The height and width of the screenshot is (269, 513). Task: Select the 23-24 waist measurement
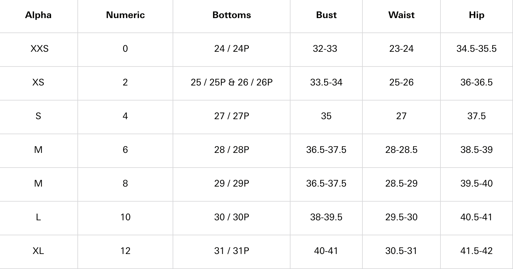(x=401, y=49)
